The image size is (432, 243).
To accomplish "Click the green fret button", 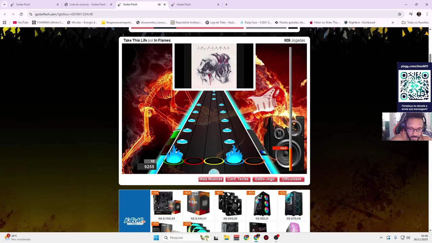I will (174, 161).
